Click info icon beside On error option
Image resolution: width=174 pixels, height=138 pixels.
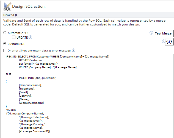tap(73, 50)
